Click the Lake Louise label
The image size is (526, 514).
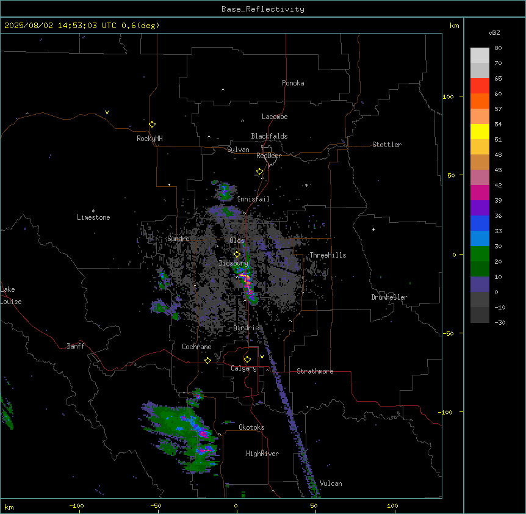tap(11, 295)
